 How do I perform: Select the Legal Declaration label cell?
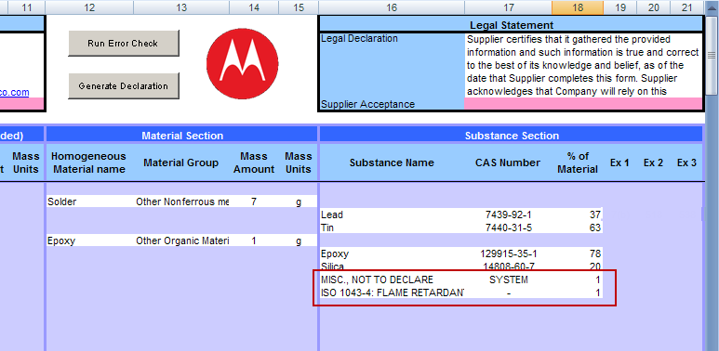(393, 64)
